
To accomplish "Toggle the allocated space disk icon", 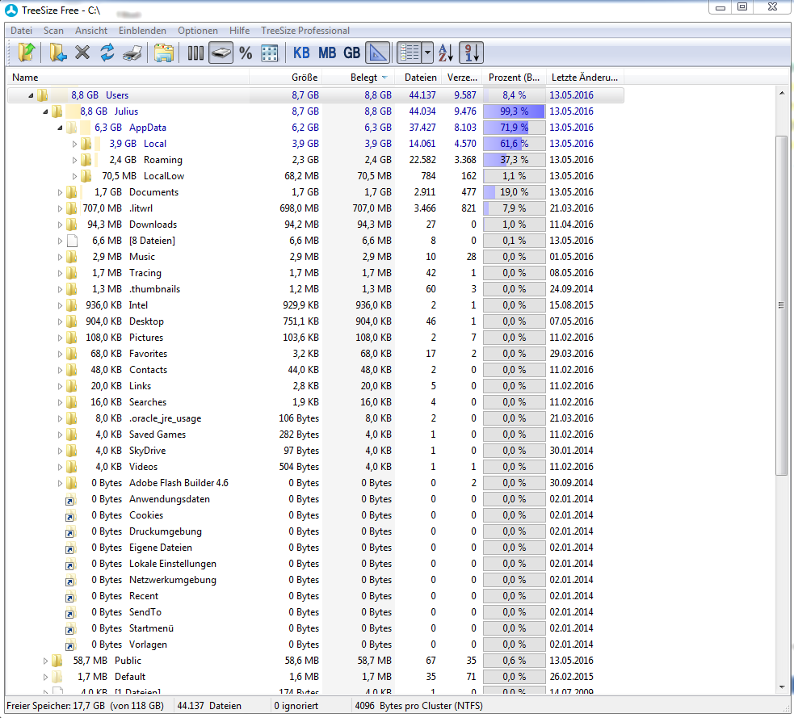I will (221, 52).
